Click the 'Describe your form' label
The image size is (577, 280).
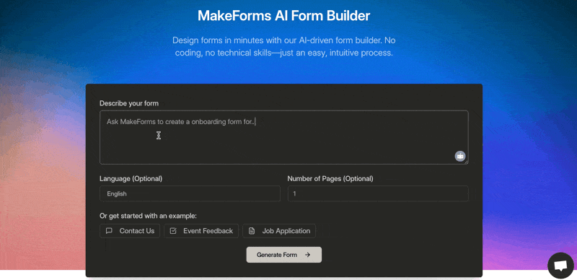tap(129, 103)
